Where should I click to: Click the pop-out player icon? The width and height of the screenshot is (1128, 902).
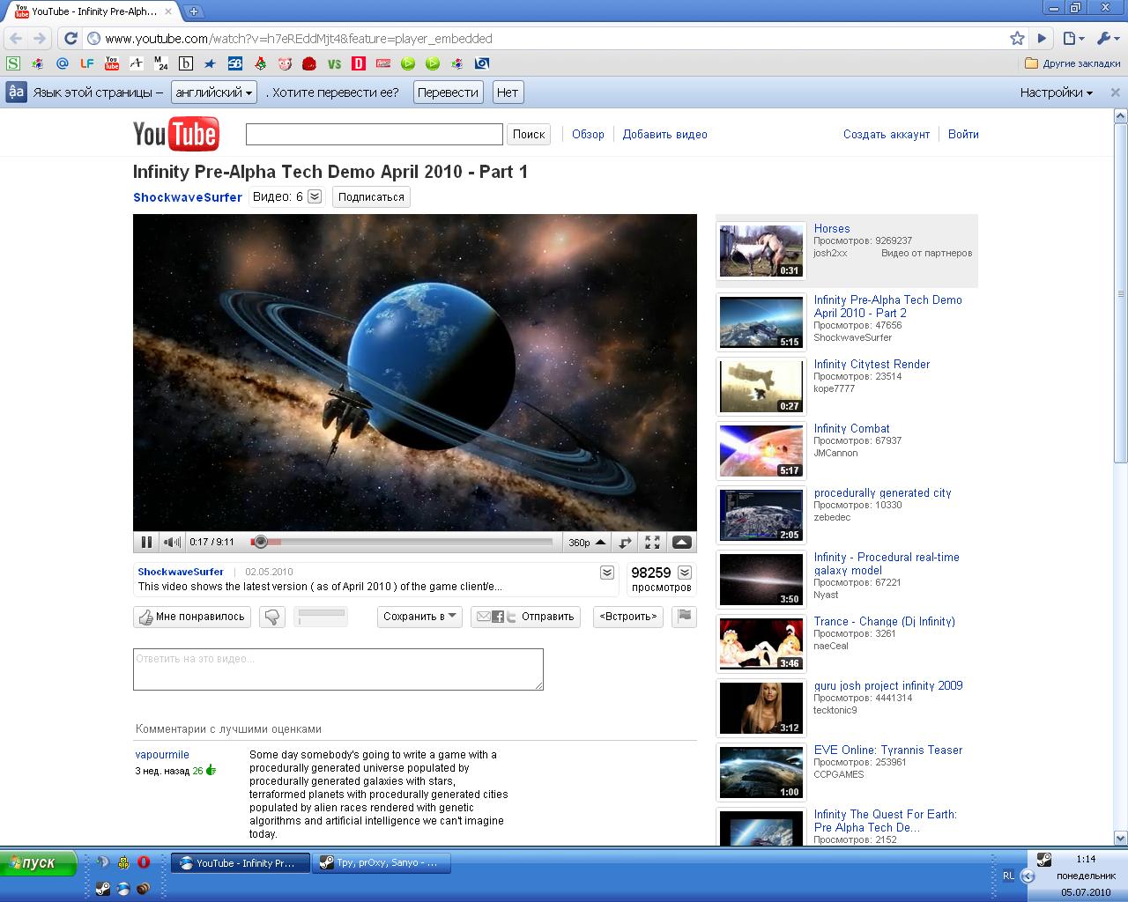(625, 543)
